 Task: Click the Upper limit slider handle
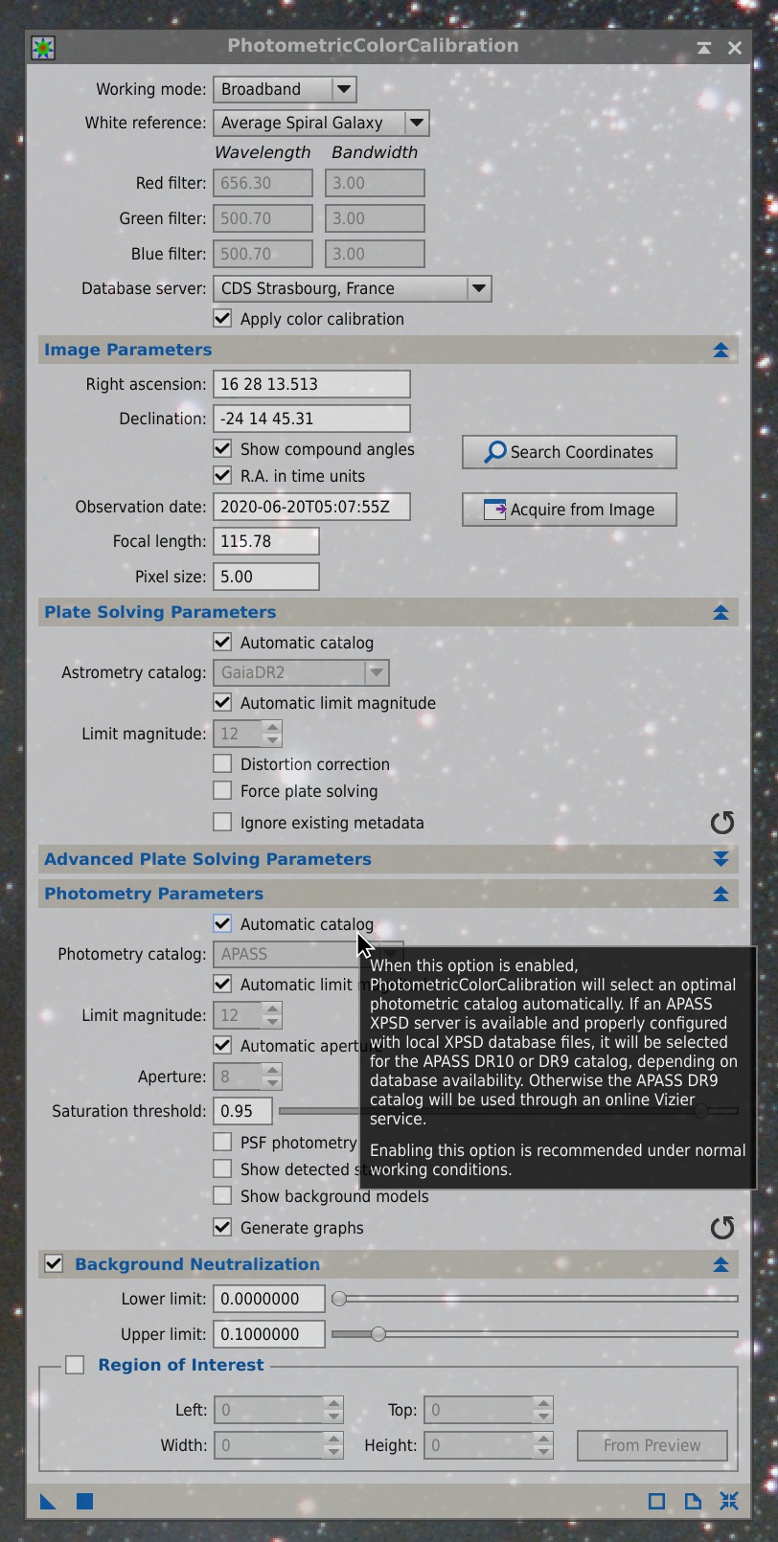click(378, 1334)
